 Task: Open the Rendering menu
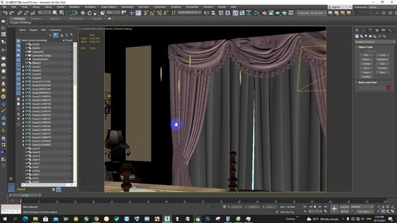tap(127, 7)
